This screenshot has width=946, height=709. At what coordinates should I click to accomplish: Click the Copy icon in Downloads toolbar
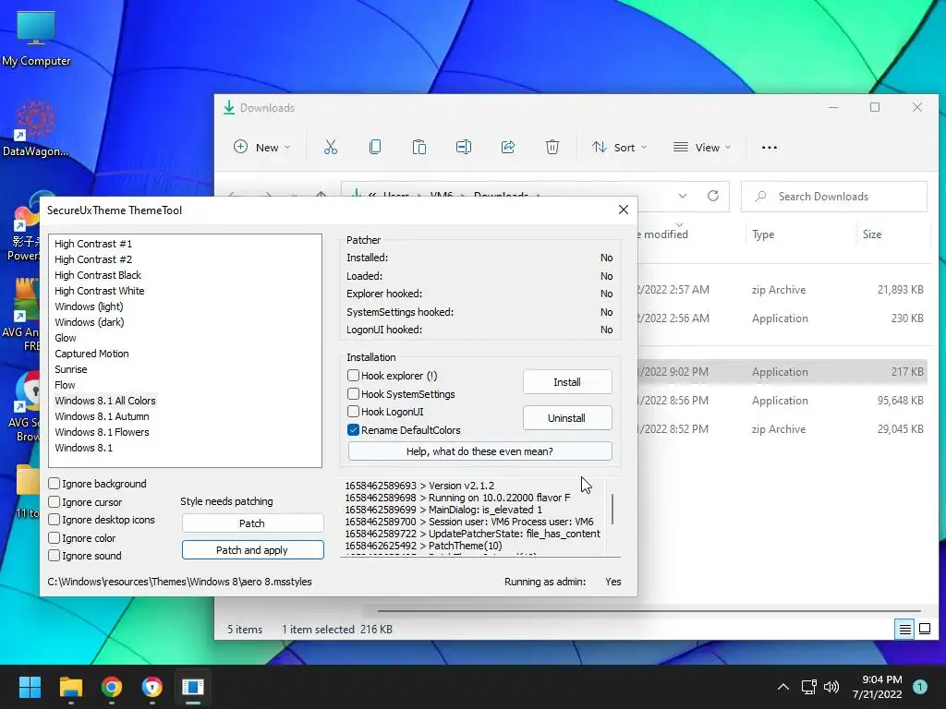point(375,147)
